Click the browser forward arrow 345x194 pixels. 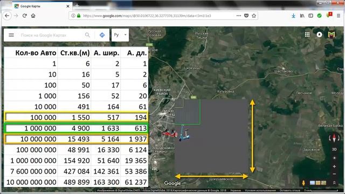click(16, 16)
